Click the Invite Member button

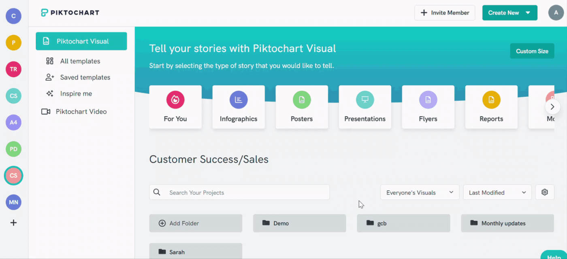click(445, 13)
